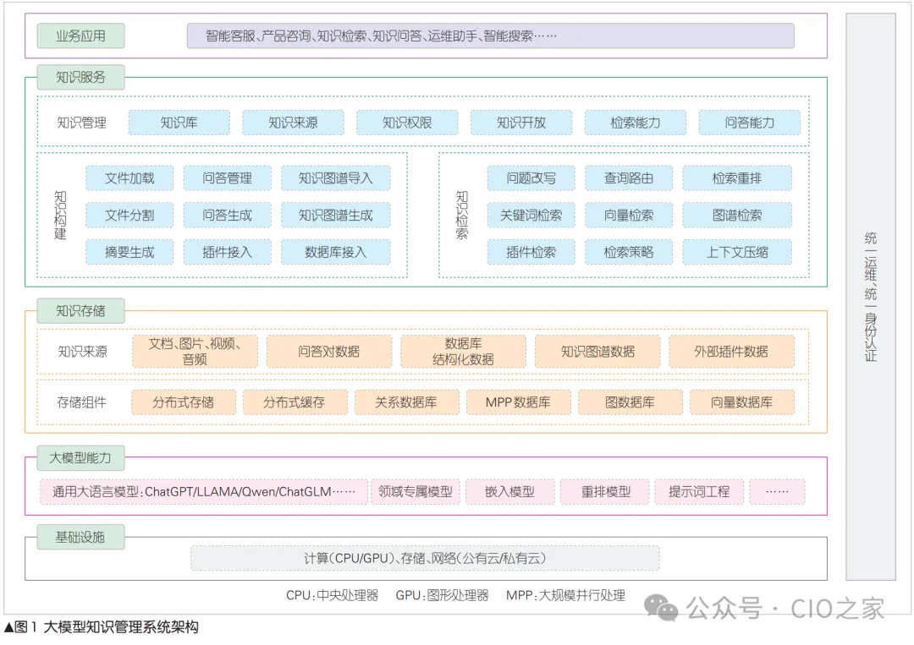914x645 pixels.
Task: Click the 图数据库 storage component
Action: (x=630, y=402)
